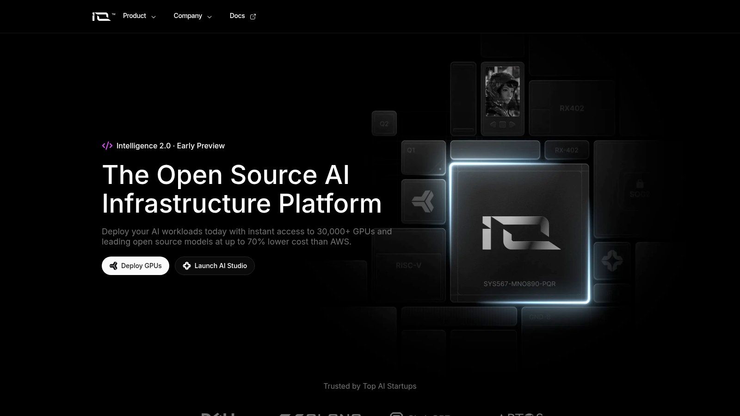Click the purple code icon next to Intelligence 2.0

[107, 146]
